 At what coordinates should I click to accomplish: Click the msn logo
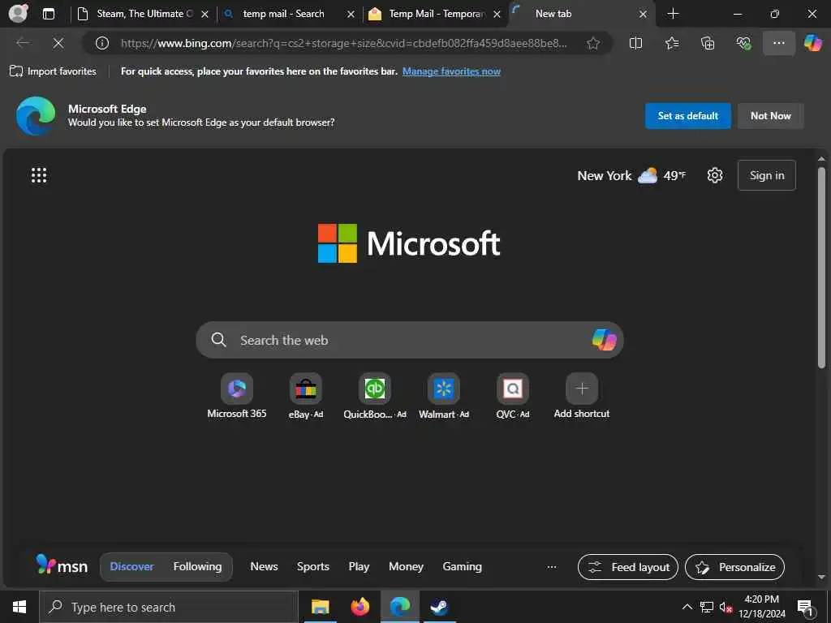tap(62, 565)
